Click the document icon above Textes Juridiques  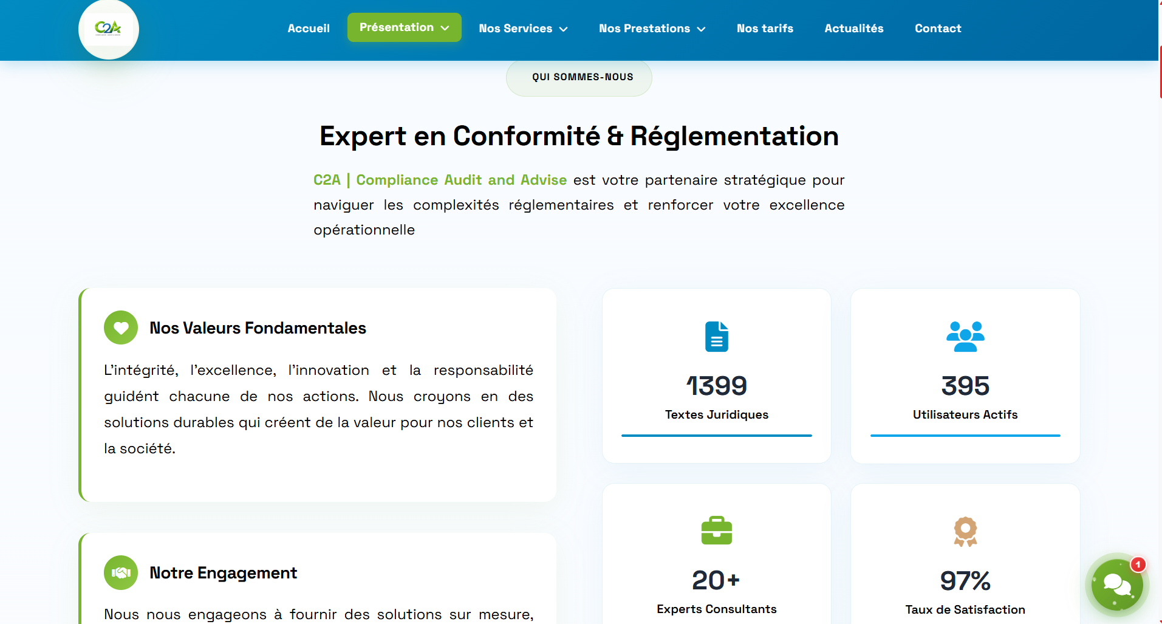pos(717,336)
